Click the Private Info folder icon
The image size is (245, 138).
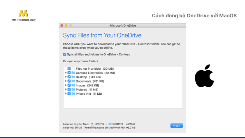tap(73, 94)
